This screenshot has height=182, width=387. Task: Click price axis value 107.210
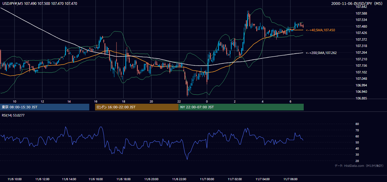pyautogui.click(x=361, y=59)
